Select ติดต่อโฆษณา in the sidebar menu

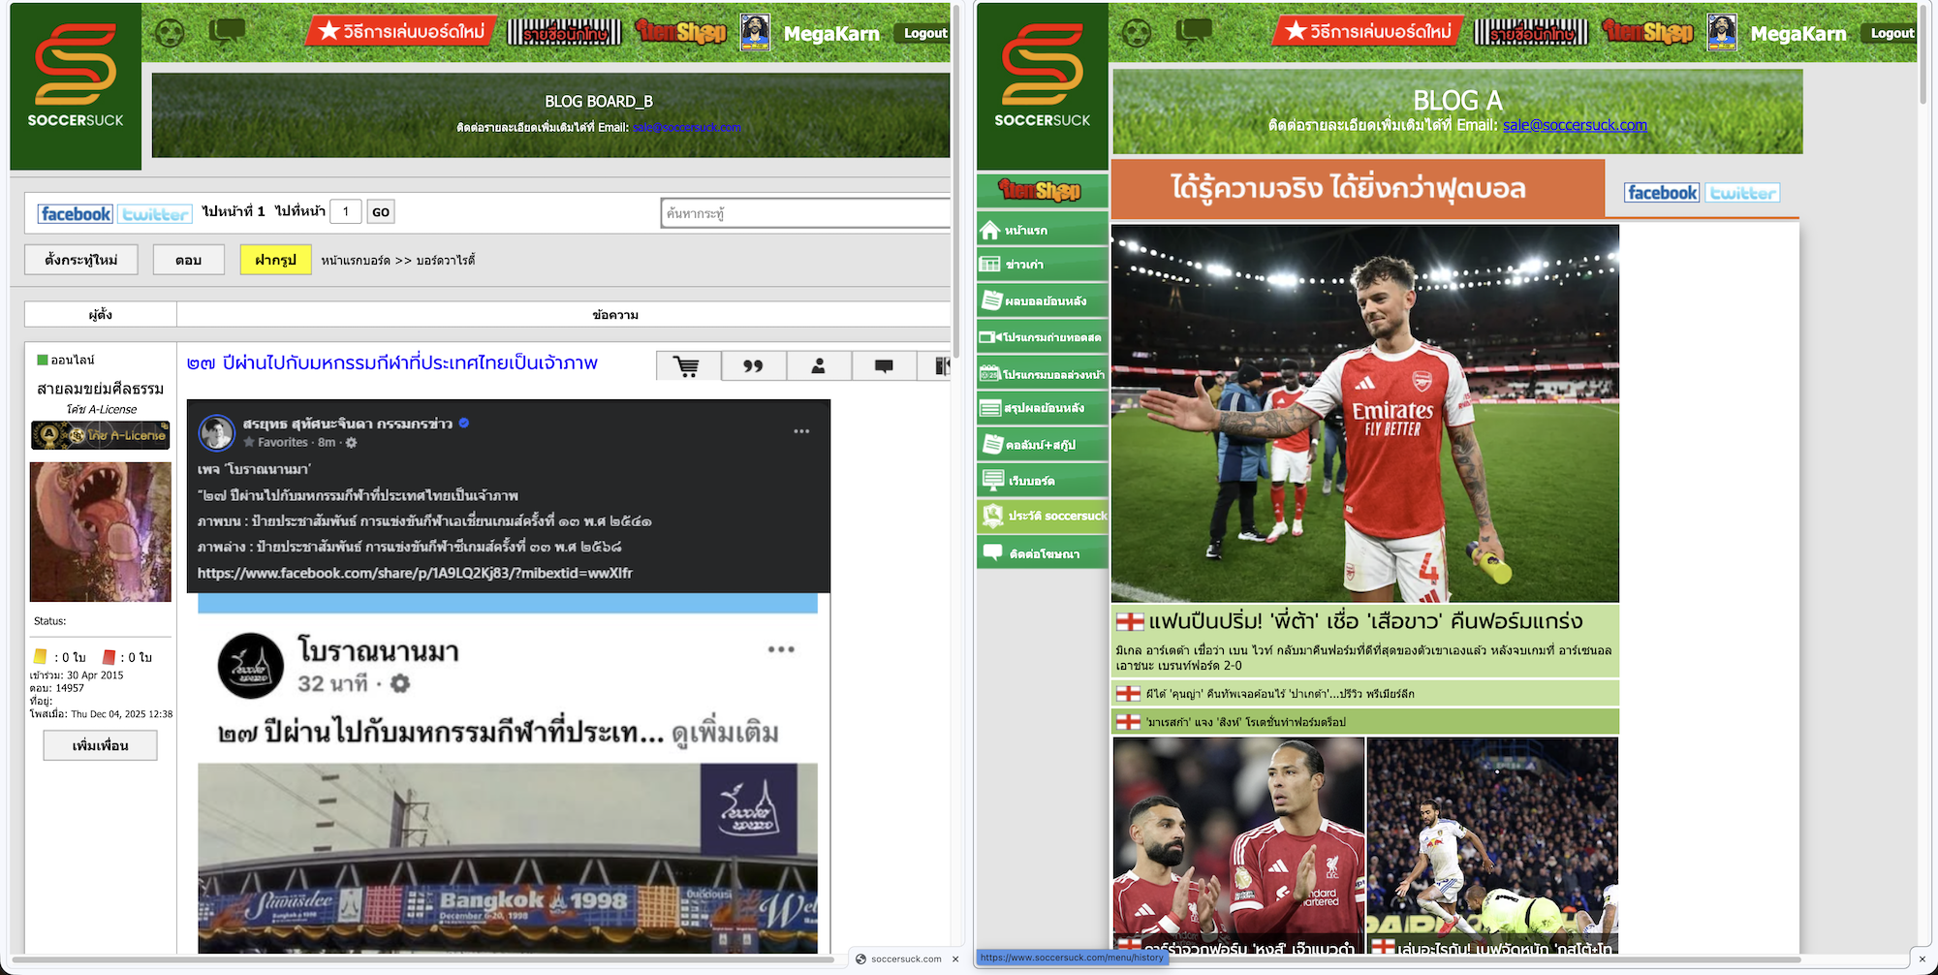point(1042,553)
